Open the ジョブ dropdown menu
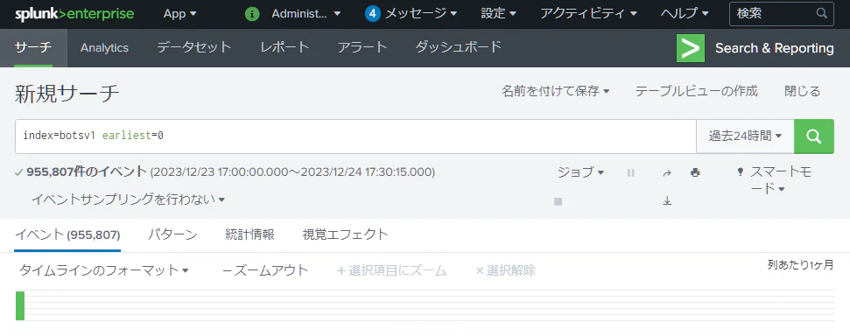Viewport: 850px width, 336px height. click(580, 172)
